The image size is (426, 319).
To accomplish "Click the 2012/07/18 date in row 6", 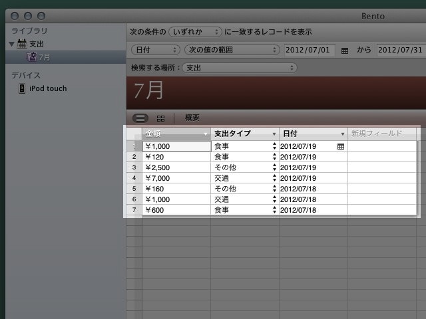I will click(298, 199).
